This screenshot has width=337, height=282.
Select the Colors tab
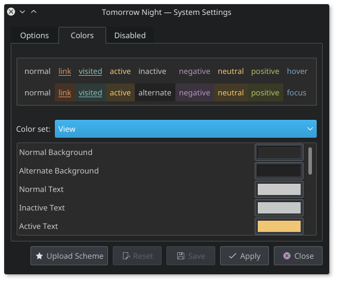82,35
